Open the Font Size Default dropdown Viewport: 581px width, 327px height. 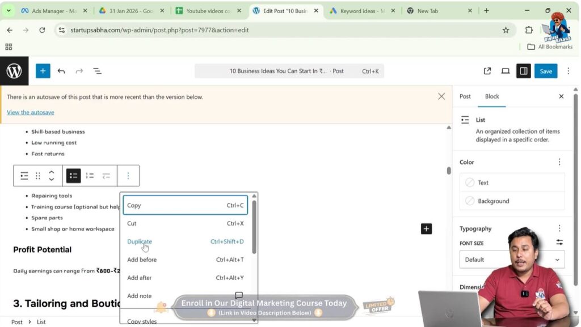click(x=512, y=260)
